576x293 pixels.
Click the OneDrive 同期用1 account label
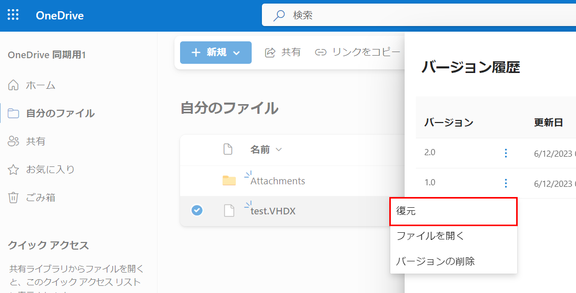pos(47,55)
